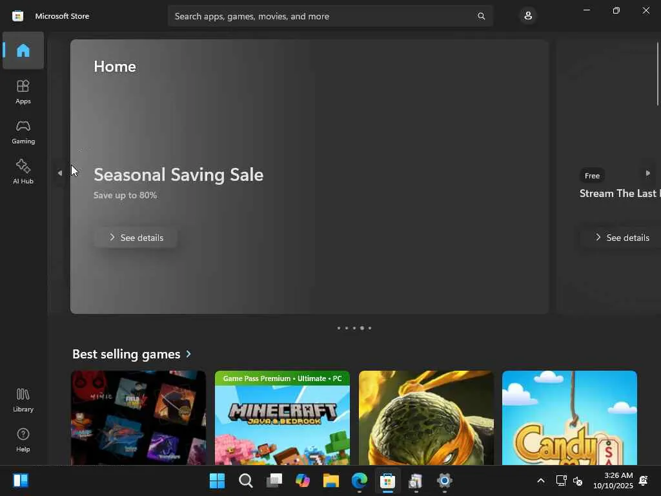Click the Game Pass Premium Ultimate PC label
Image resolution: width=661 pixels, height=496 pixels.
coord(283,378)
